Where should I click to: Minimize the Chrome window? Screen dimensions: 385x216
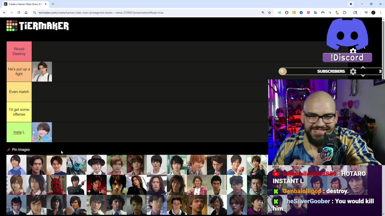click(x=362, y=4)
